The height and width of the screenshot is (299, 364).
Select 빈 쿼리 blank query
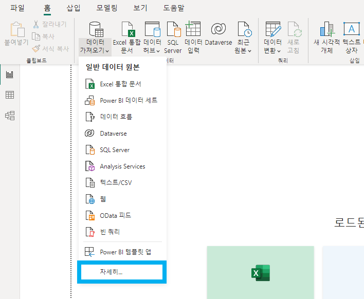pyautogui.click(x=122, y=232)
